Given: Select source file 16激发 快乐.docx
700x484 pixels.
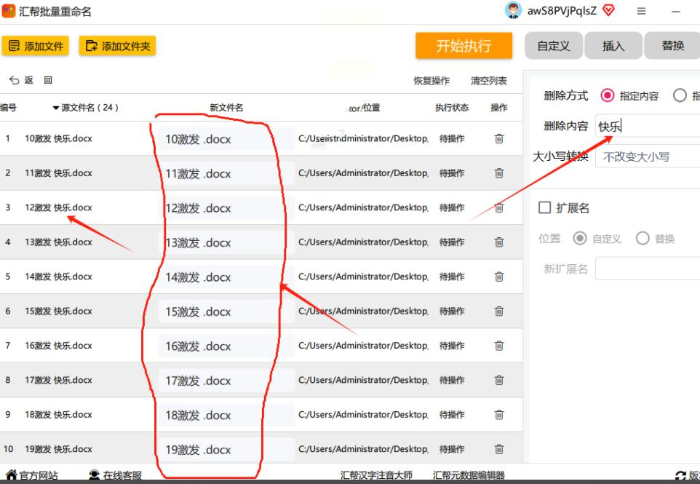Looking at the screenshot, I should coord(58,346).
